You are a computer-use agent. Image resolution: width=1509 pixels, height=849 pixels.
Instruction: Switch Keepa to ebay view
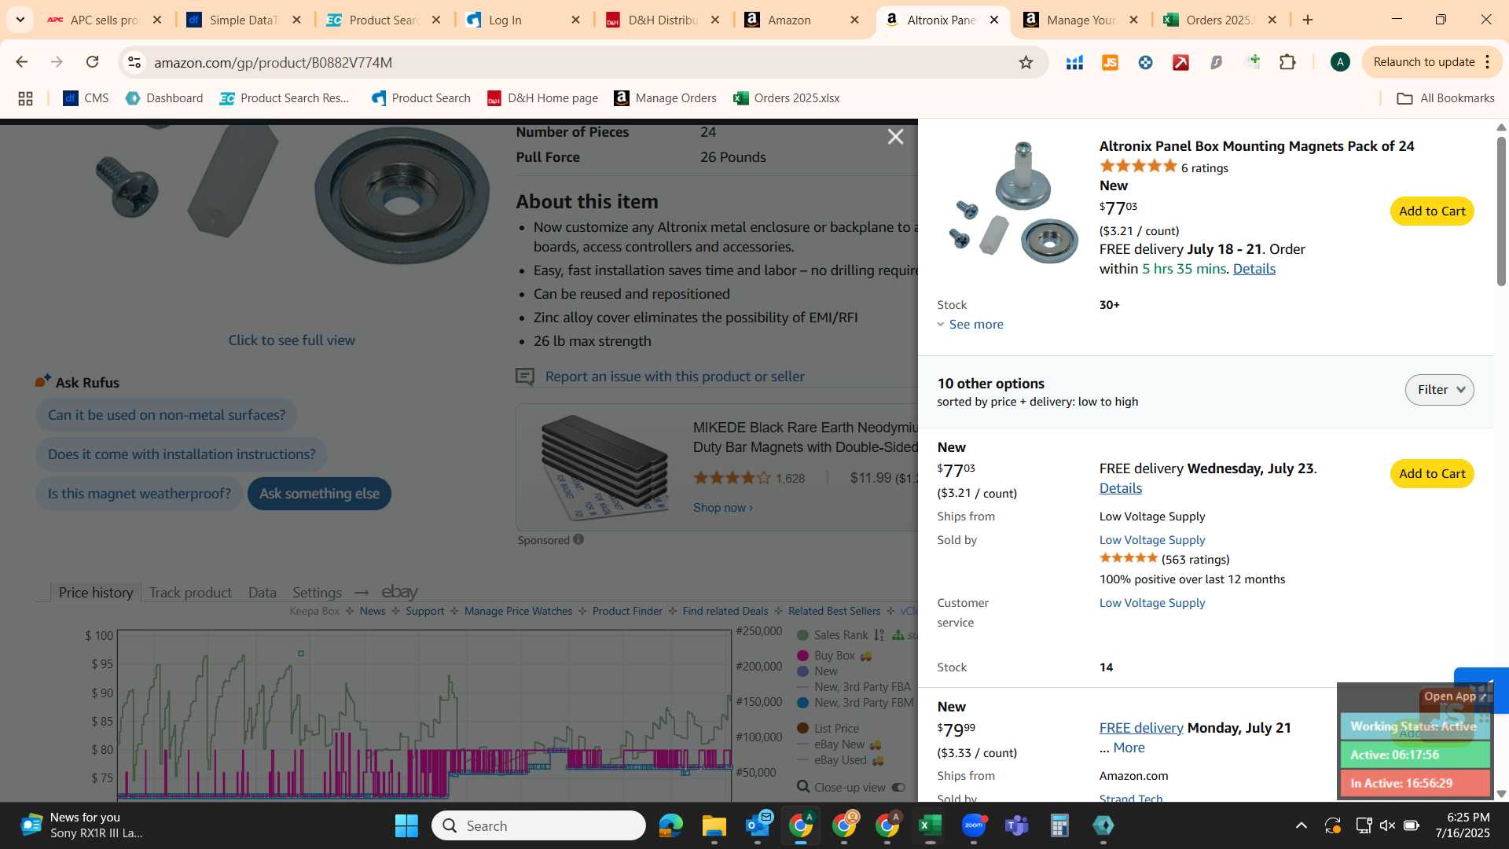(x=399, y=592)
